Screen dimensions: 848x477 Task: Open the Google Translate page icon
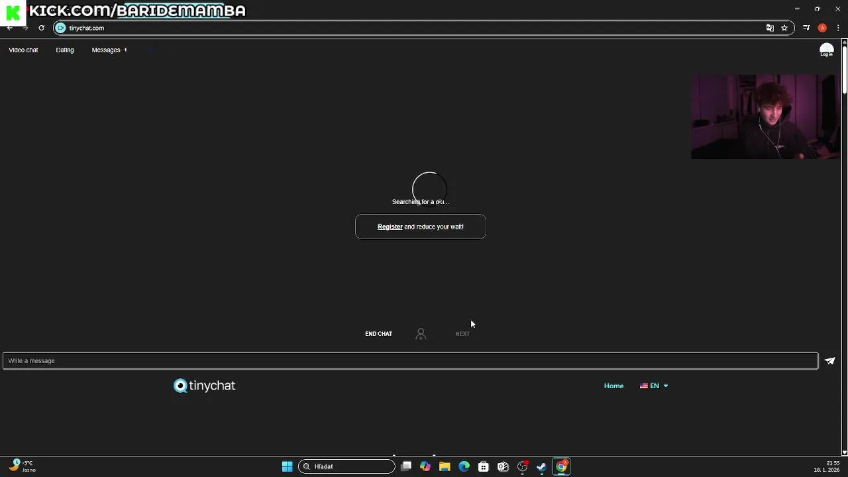770,28
